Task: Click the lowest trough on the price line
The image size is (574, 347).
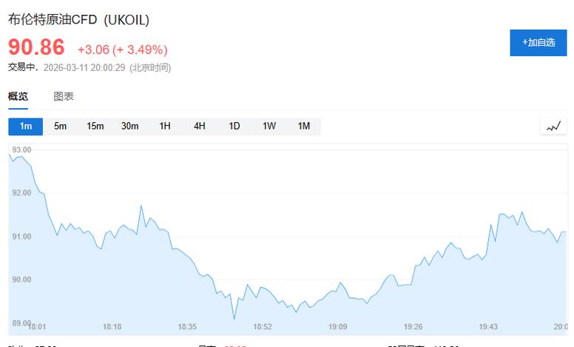Action: 234,319
